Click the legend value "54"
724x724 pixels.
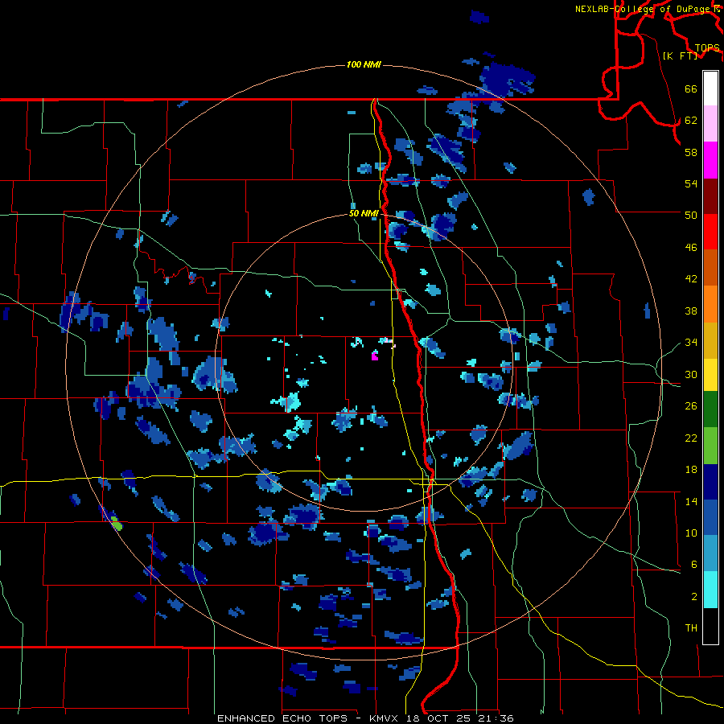pos(691,183)
